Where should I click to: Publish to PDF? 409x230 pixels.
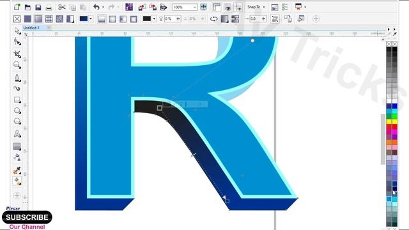(164, 7)
